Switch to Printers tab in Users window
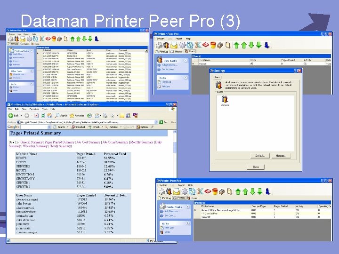 pyautogui.click(x=177, y=52)
